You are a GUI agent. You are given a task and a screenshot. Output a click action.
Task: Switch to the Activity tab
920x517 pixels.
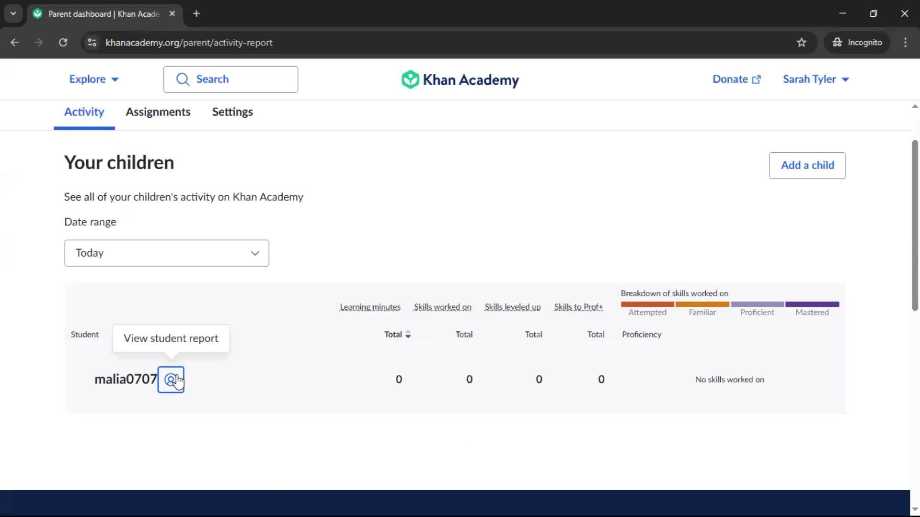click(84, 112)
